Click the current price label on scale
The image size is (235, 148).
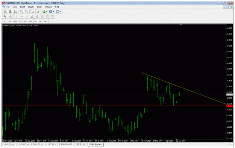[x=229, y=95]
